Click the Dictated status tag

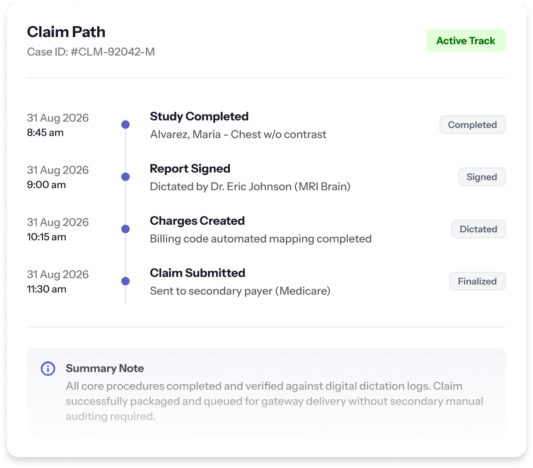point(478,229)
